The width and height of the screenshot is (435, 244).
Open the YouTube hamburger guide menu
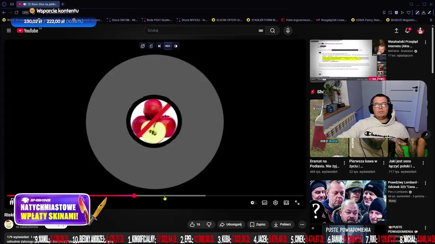(9, 30)
